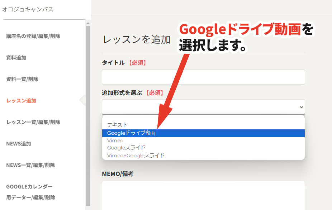Open GOOGLEカレンダー用データー/編集/削除 menu

pos(30,192)
